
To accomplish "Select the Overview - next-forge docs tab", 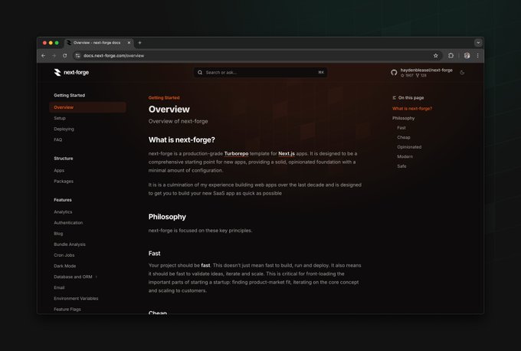I will (97, 43).
